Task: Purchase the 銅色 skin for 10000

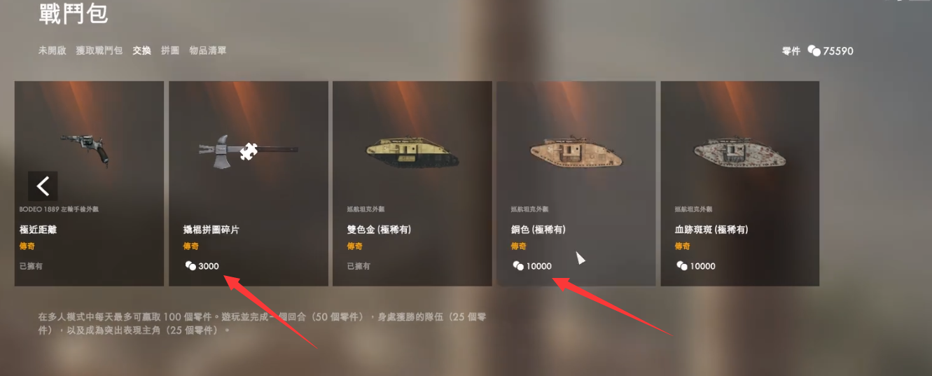Action: pyautogui.click(x=576, y=183)
